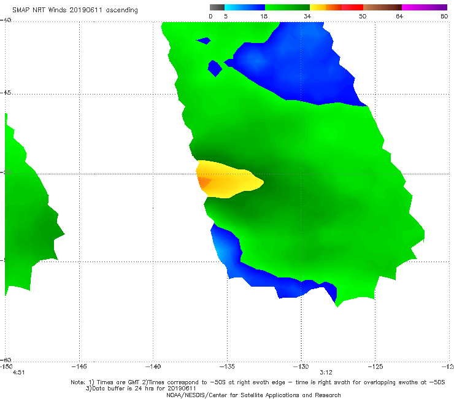Click the cyan-to-blue segment of the color bar
Image resolution: width=454 pixels, height=399 pixels.
(x=245, y=7)
